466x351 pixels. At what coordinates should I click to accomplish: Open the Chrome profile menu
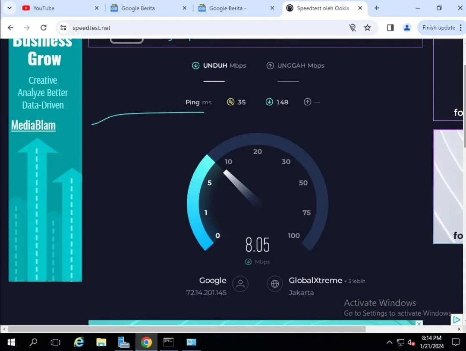click(407, 28)
